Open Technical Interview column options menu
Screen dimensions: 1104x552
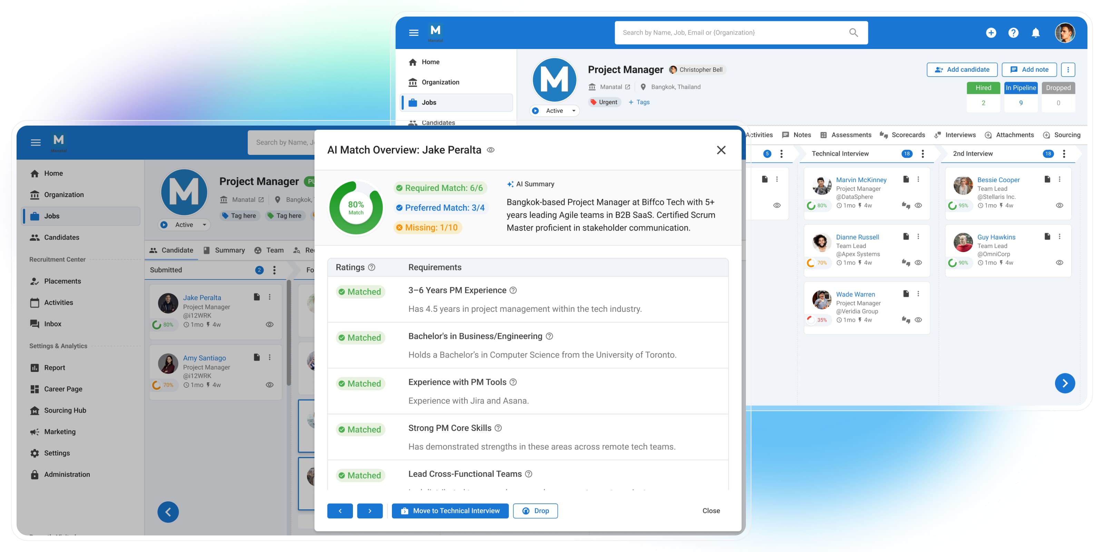click(923, 154)
